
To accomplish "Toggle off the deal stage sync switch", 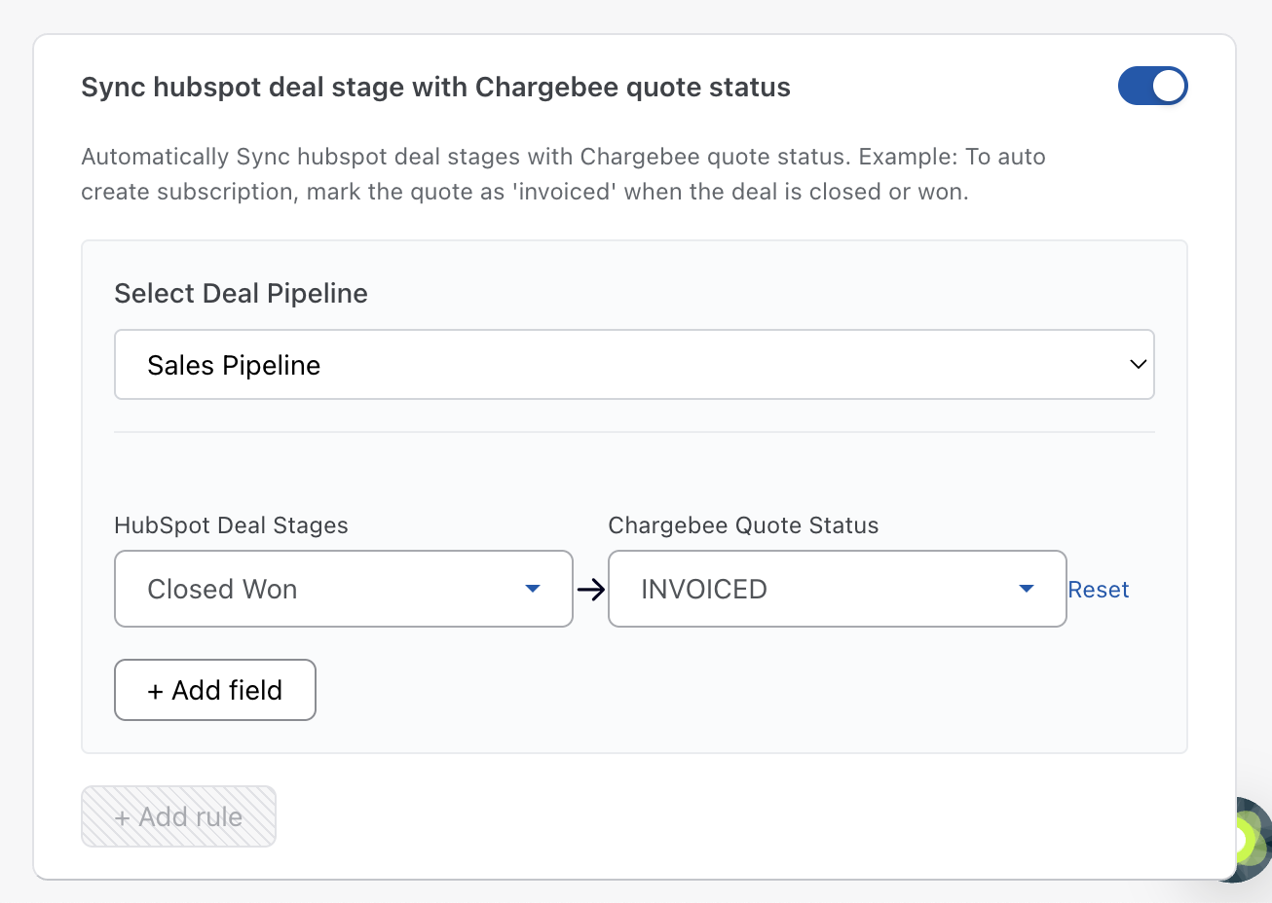I will tap(1152, 86).
